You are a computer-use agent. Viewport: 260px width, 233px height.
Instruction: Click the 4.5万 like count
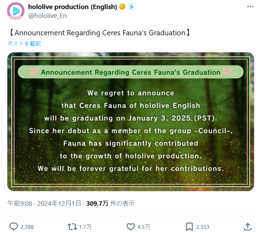144,227
